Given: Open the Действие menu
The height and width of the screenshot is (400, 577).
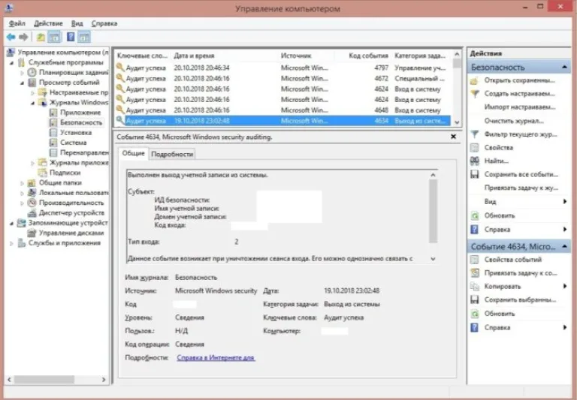Looking at the screenshot, I should (x=48, y=23).
